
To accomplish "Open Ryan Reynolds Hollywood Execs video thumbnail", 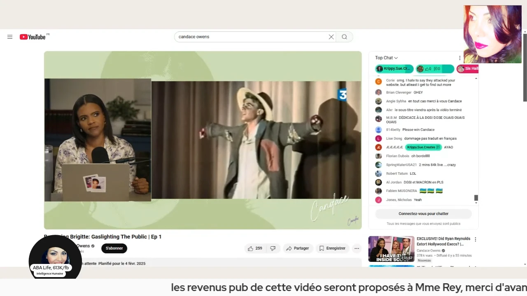I will tap(391, 249).
